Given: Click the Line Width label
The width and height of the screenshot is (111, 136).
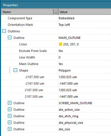Looking at the screenshot, I should point(27,57).
